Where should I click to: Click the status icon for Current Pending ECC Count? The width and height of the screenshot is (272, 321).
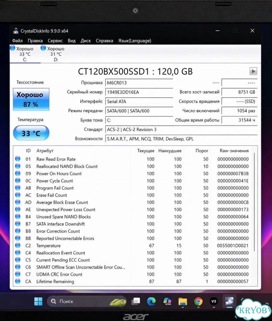tap(18, 259)
